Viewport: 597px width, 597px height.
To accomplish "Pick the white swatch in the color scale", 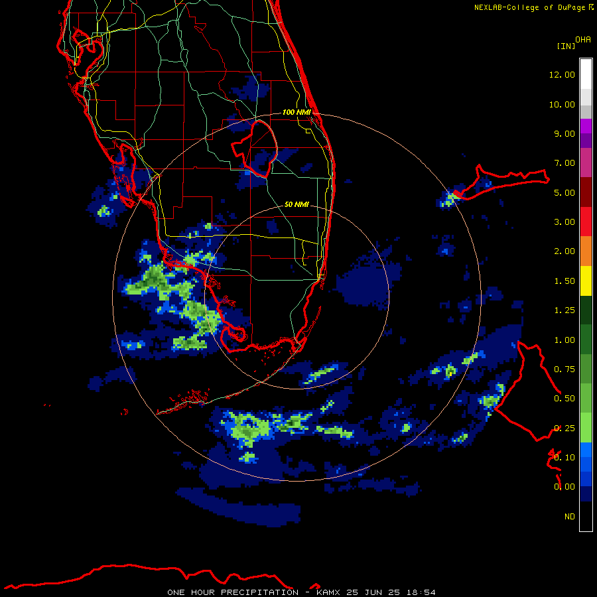I will pyautogui.click(x=586, y=74).
